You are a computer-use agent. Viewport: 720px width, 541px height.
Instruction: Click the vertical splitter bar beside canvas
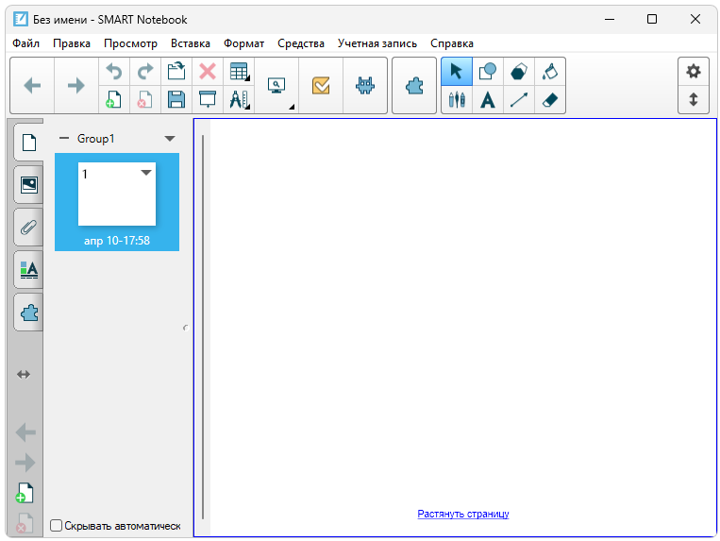click(203, 327)
